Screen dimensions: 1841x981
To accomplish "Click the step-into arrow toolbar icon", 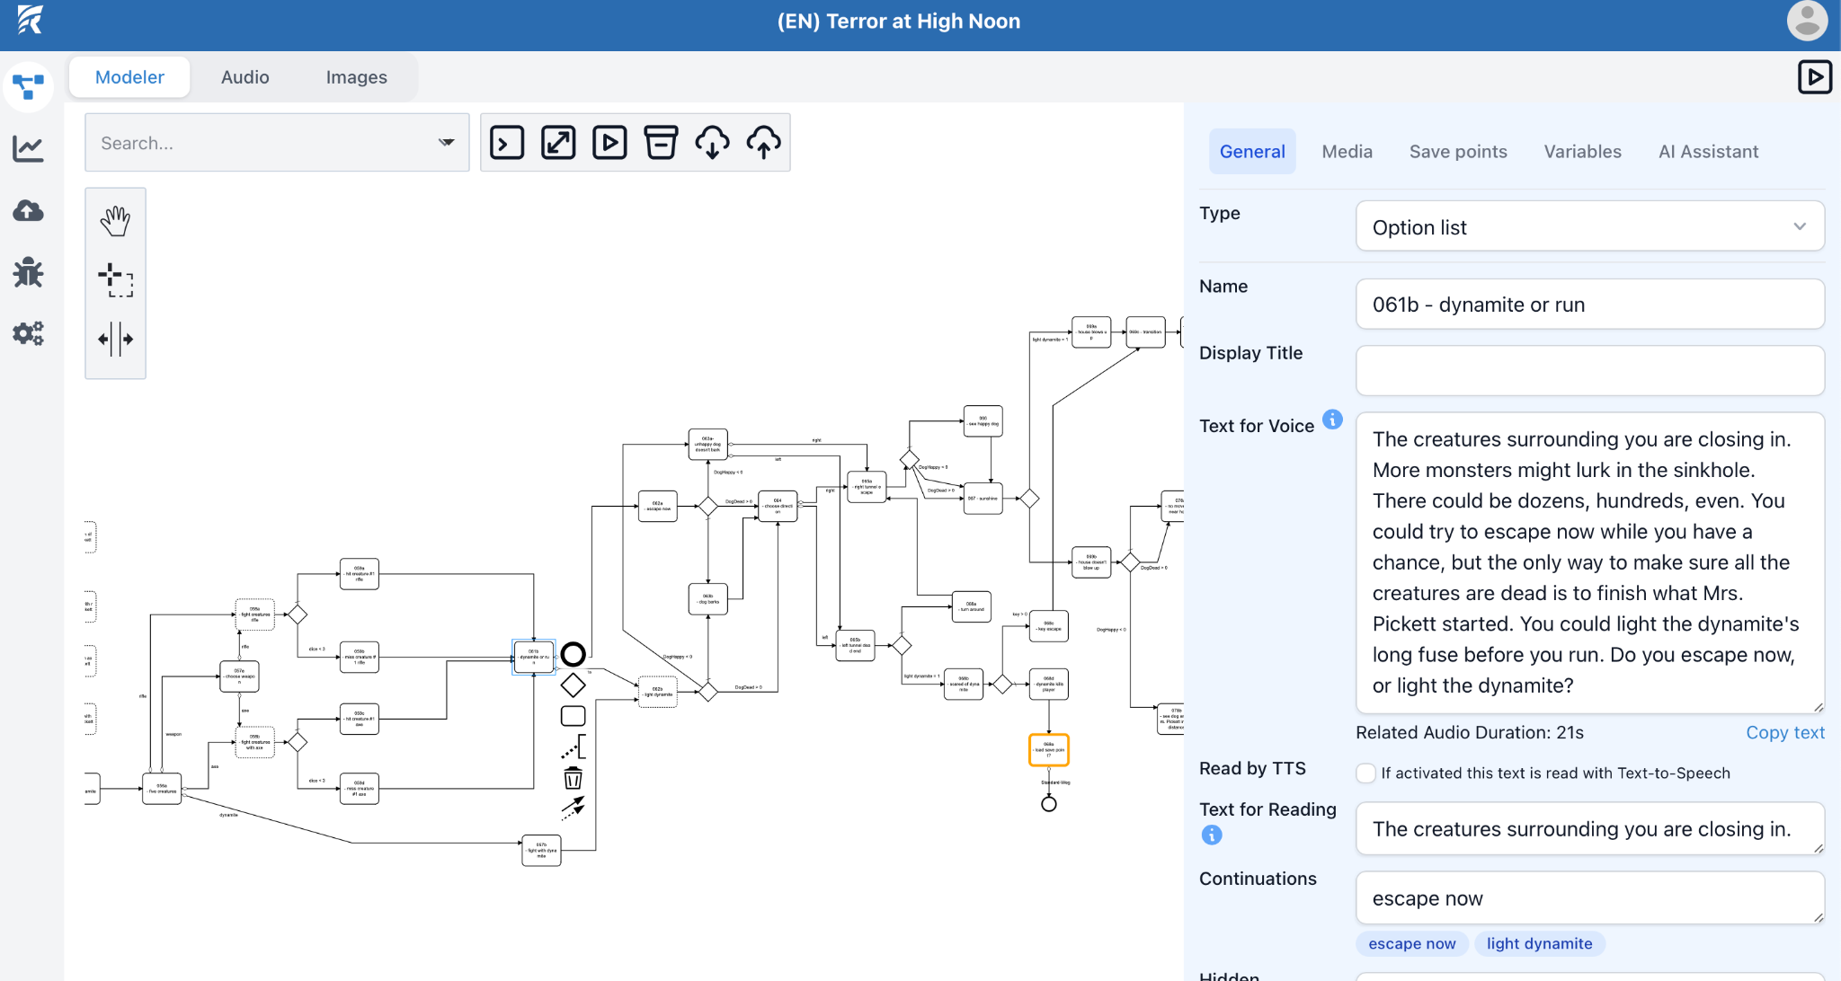I will tap(507, 143).
